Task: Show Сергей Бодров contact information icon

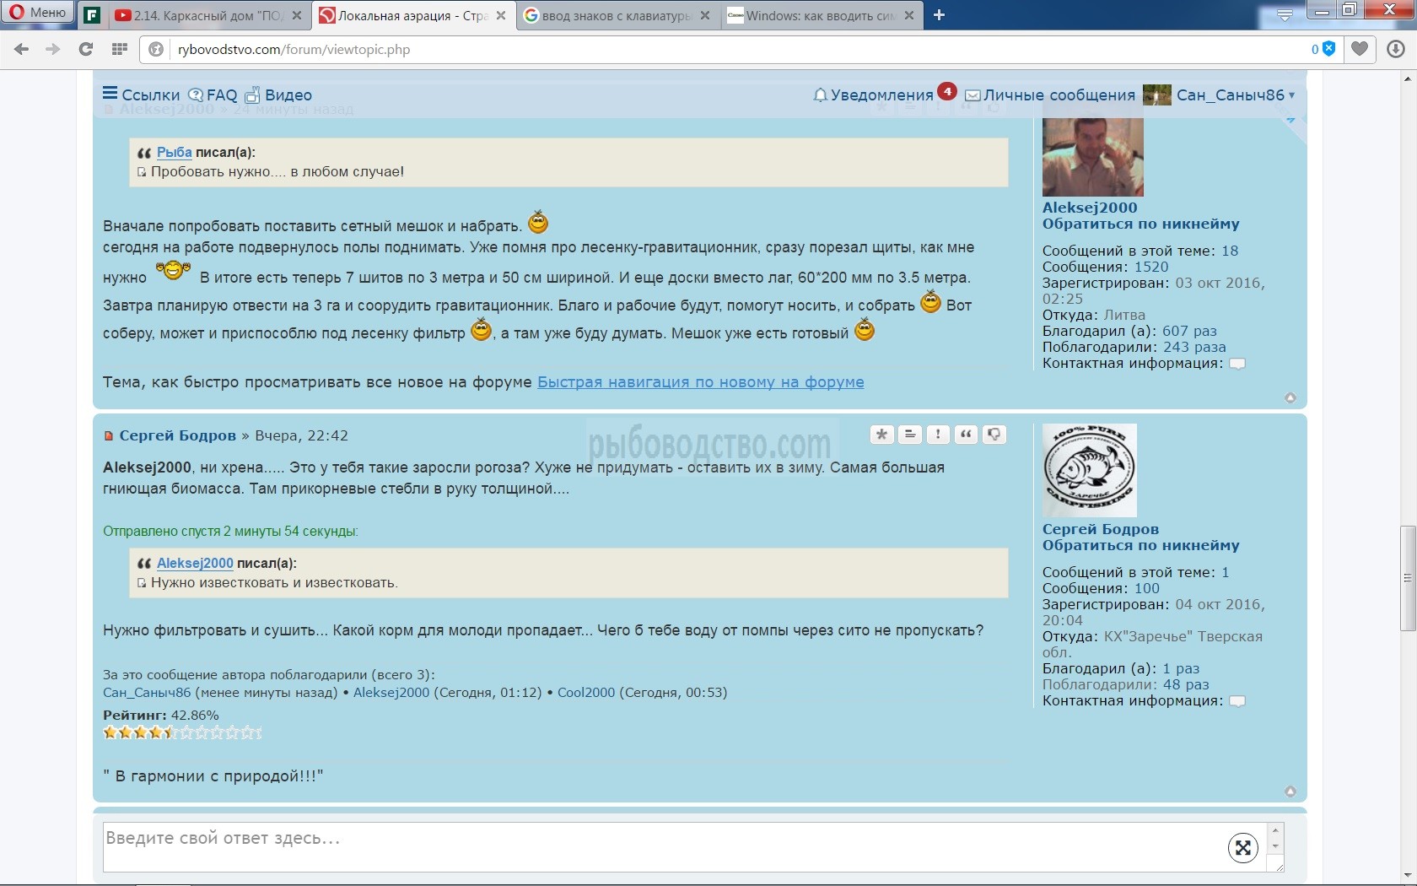Action: tap(1237, 701)
